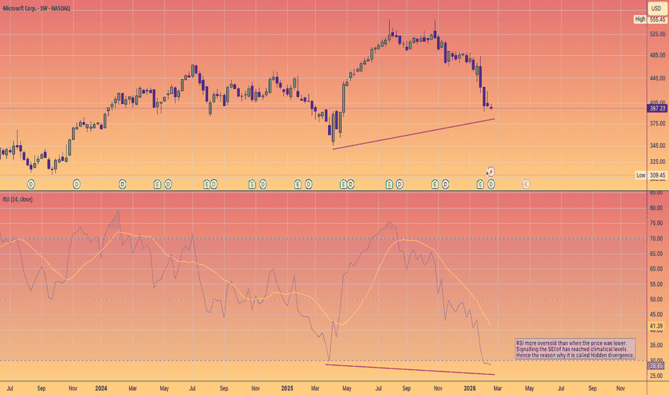This screenshot has height=395, width=669.
Task: Show the February 2025 dividend marker
Action: point(309,184)
